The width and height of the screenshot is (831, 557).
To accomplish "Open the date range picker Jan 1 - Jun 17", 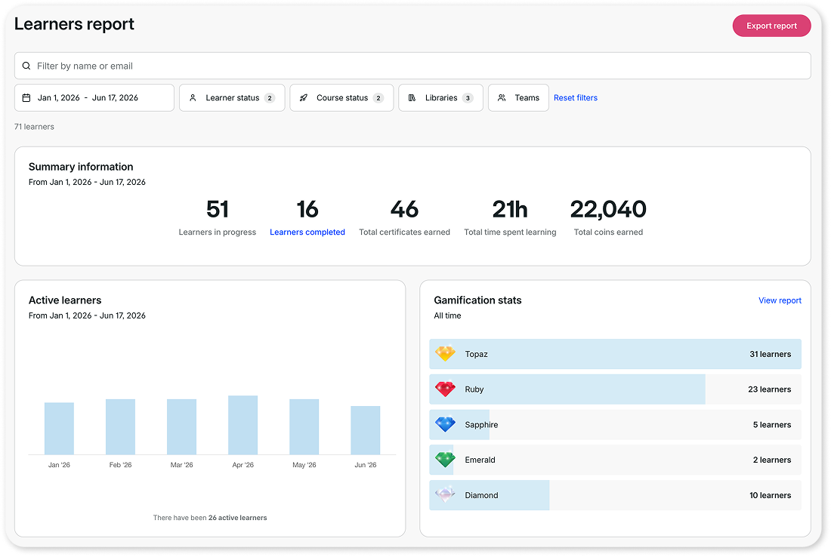I will pyautogui.click(x=94, y=97).
